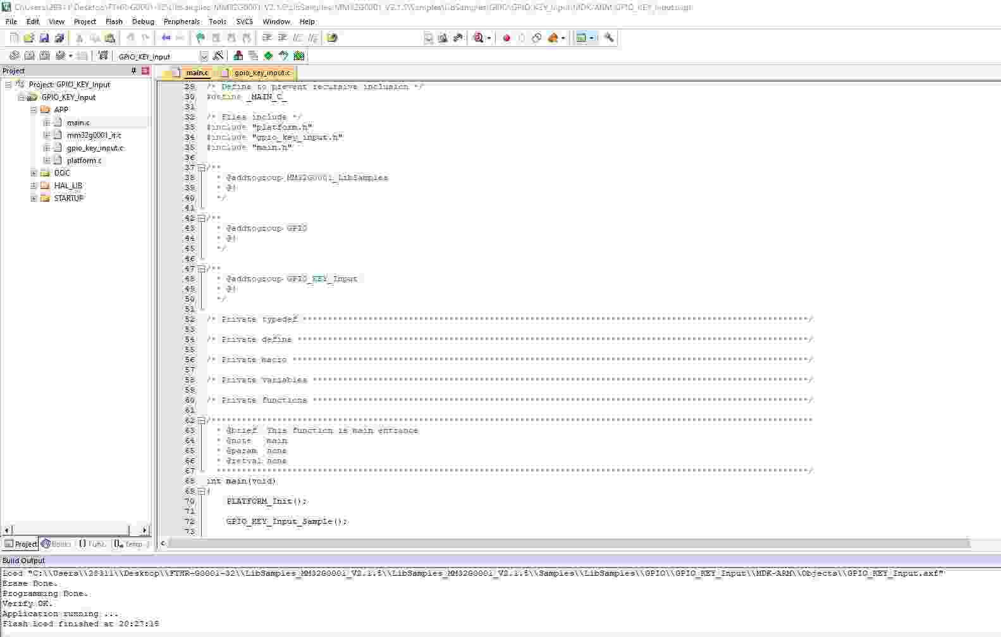Rebuild all target files with the Rebuild icon
Screen dimensions: 1001x637
click(x=44, y=56)
